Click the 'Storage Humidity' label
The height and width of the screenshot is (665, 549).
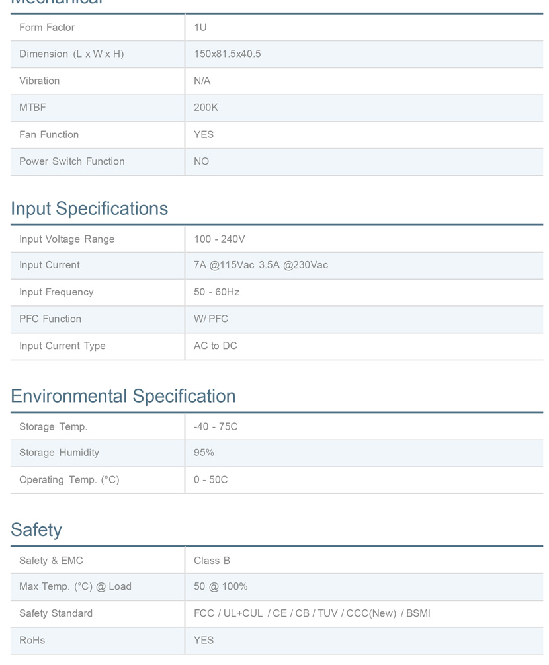59,453
